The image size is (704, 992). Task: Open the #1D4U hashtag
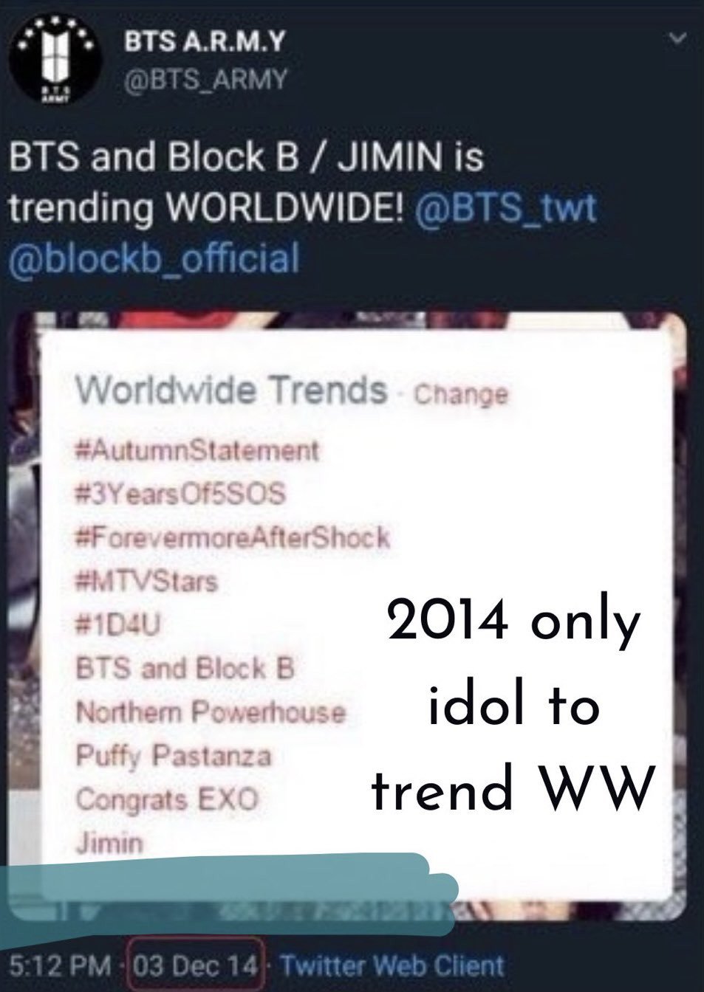(118, 625)
